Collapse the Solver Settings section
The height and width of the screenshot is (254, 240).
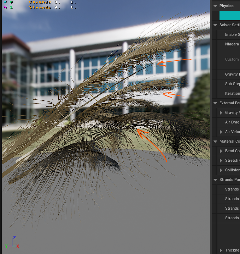click(x=216, y=25)
